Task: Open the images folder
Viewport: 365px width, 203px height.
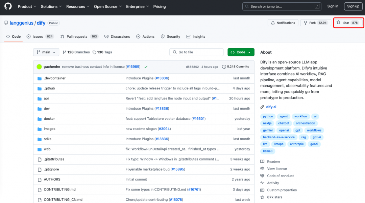Action: [x=50, y=129]
